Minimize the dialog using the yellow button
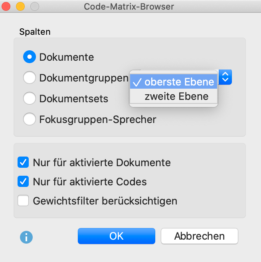The width and height of the screenshot is (261, 262). (20, 7)
